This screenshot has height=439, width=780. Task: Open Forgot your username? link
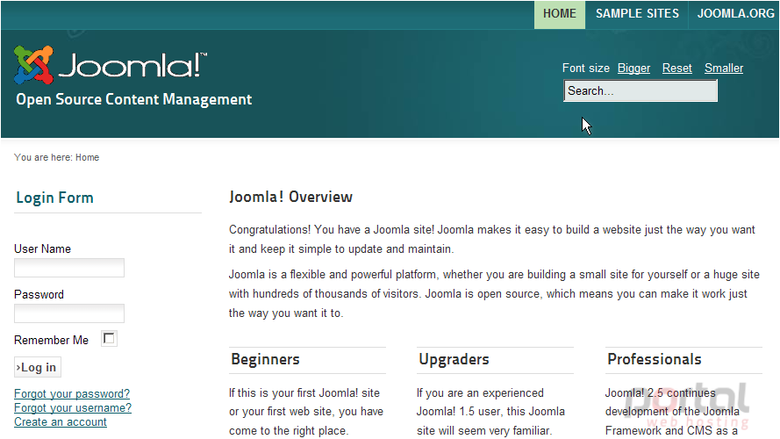click(73, 407)
